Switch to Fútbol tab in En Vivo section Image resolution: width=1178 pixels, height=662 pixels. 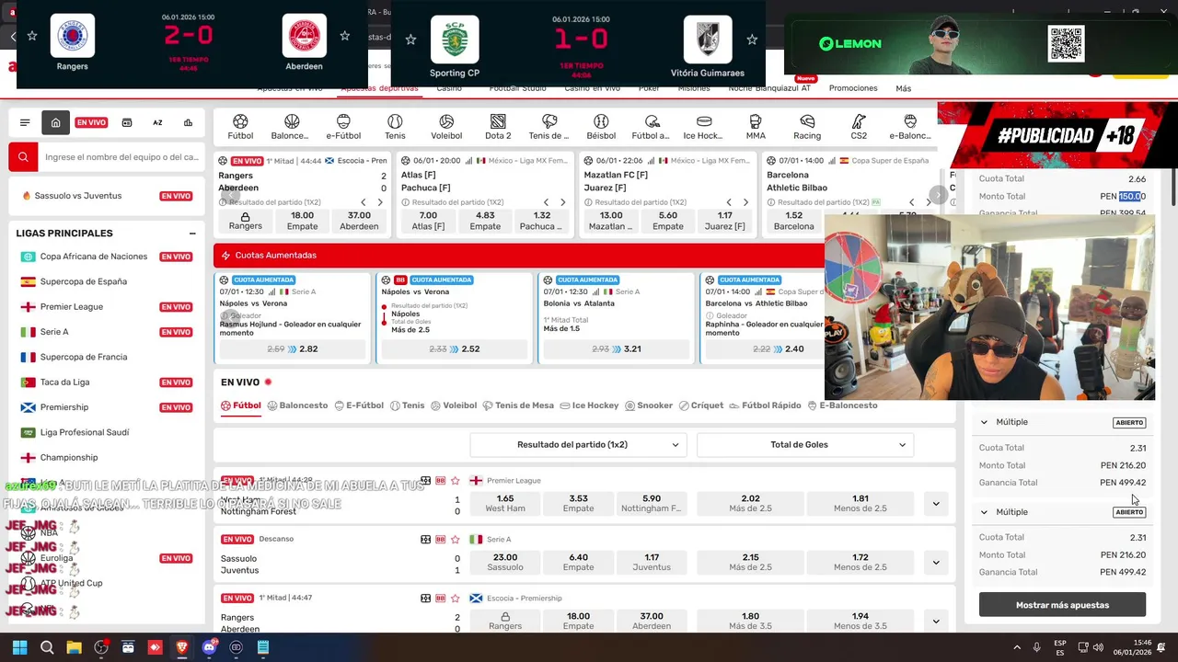point(241,405)
